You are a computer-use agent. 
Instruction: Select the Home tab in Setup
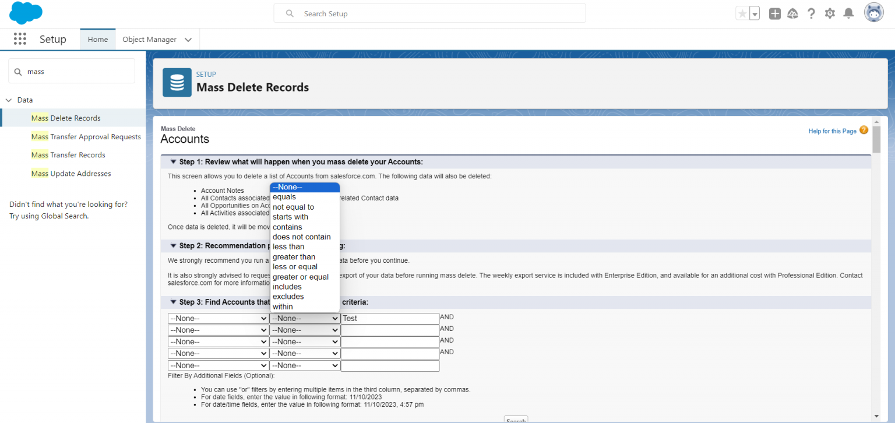pyautogui.click(x=97, y=39)
